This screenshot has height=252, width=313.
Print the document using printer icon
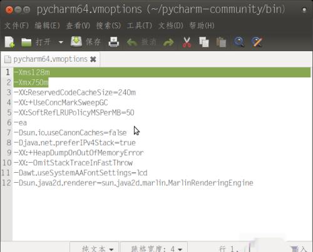click(x=114, y=42)
